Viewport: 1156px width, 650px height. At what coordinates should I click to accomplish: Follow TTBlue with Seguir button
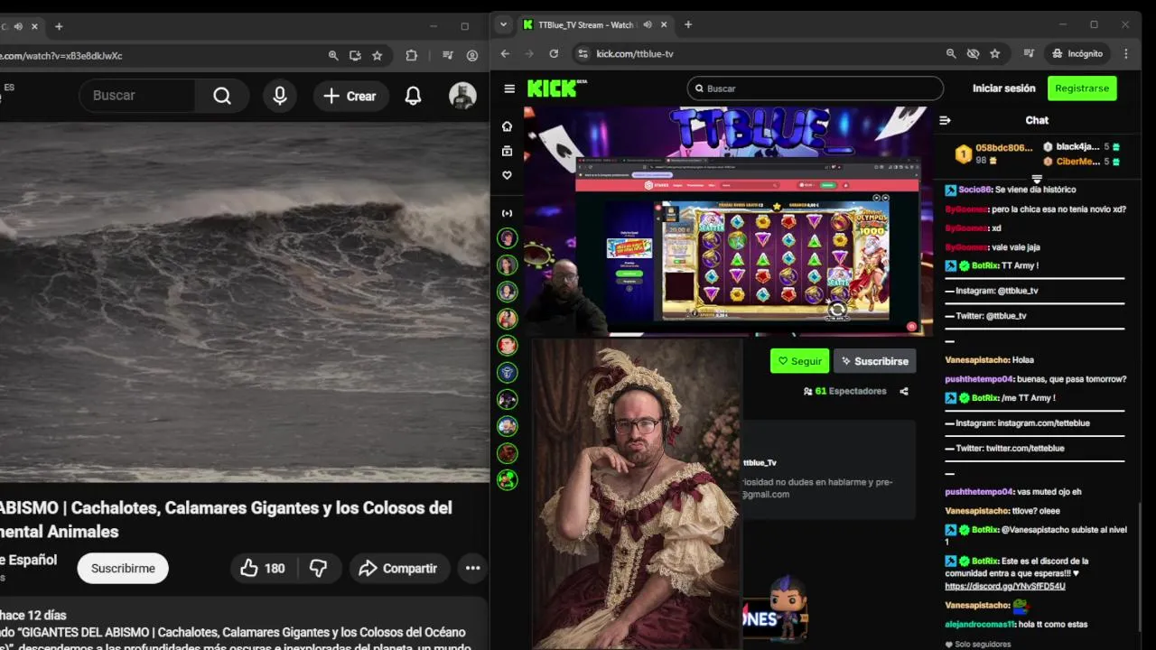tap(799, 361)
